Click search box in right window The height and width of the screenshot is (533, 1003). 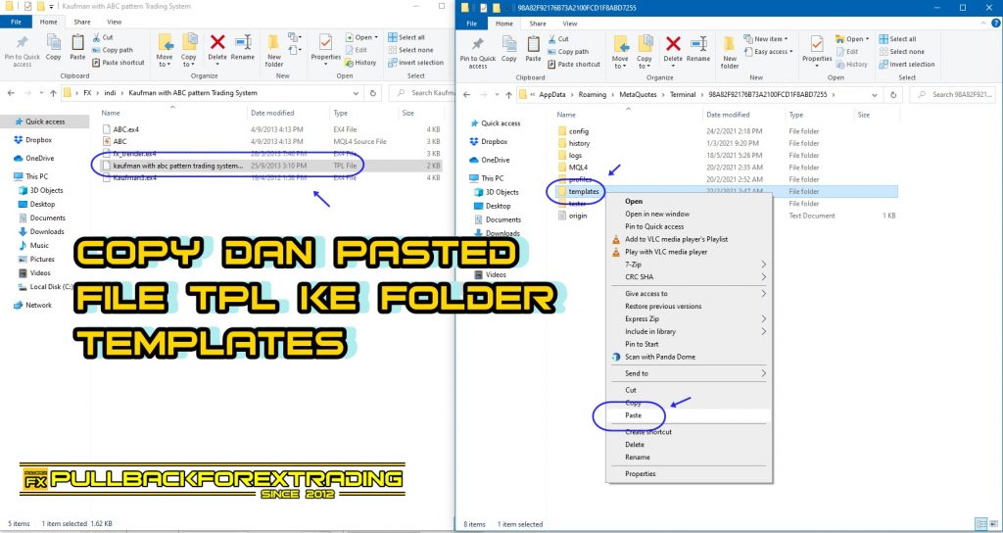[953, 95]
